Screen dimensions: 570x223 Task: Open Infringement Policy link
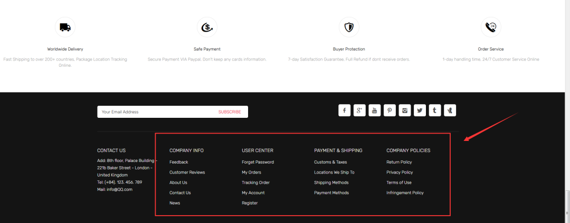[x=405, y=192]
